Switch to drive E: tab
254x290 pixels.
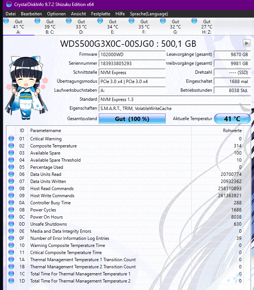click(112, 27)
